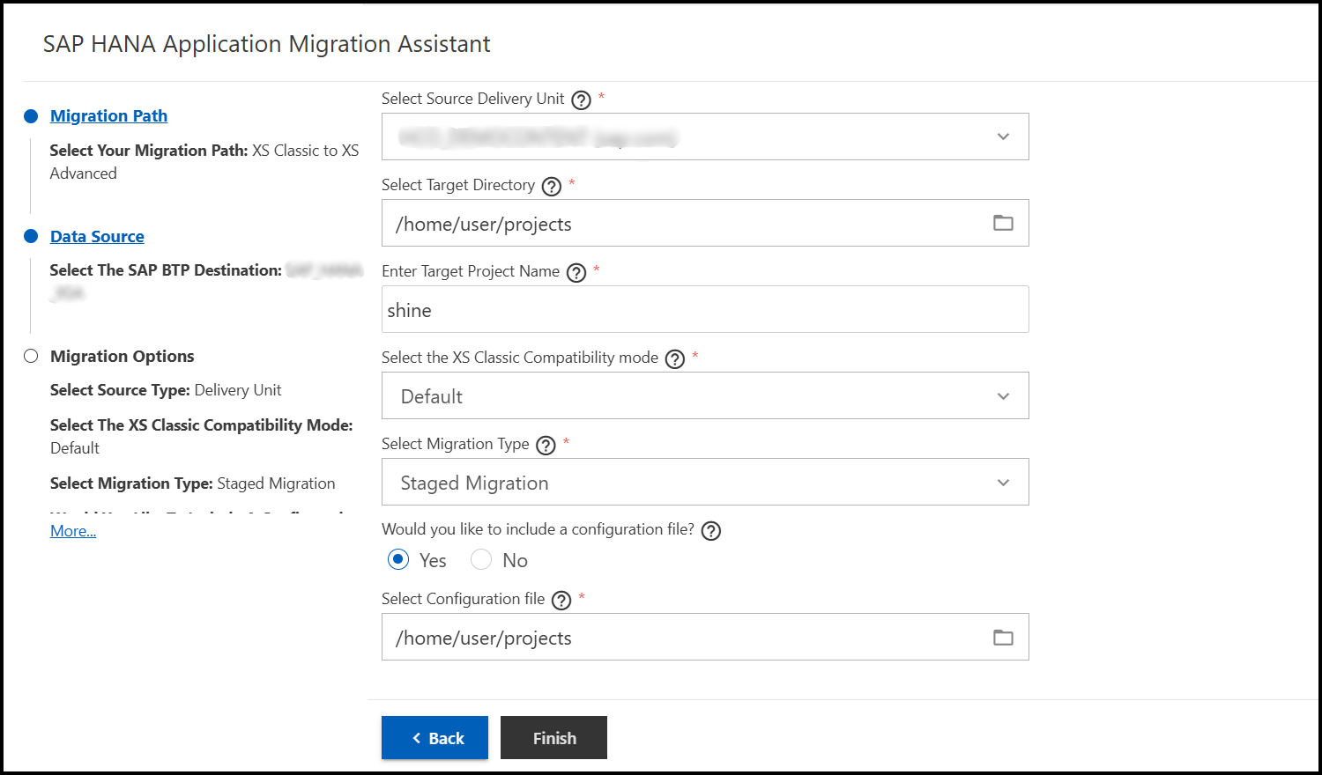
Task: Open help next to Select Configuration file
Action: click(561, 600)
